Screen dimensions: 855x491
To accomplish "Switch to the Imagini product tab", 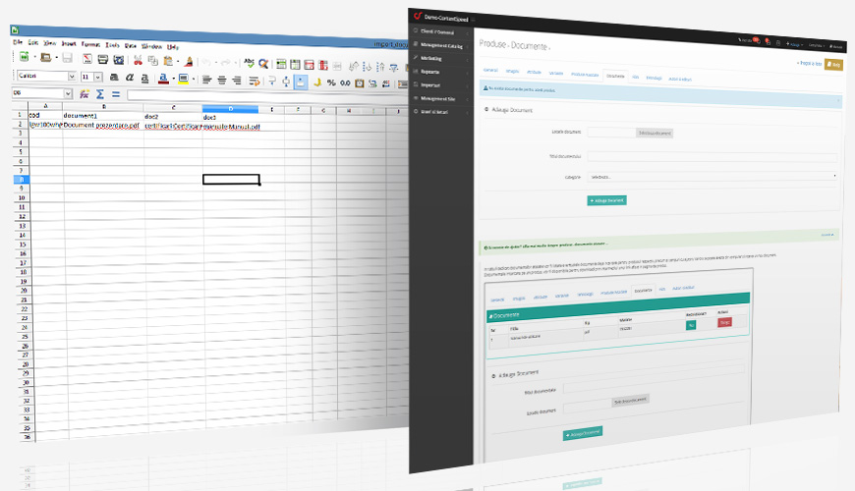I will tap(512, 71).
